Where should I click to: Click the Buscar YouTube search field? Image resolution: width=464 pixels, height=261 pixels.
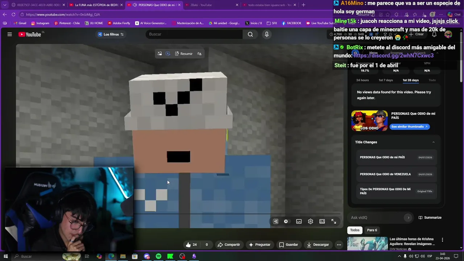click(194, 34)
